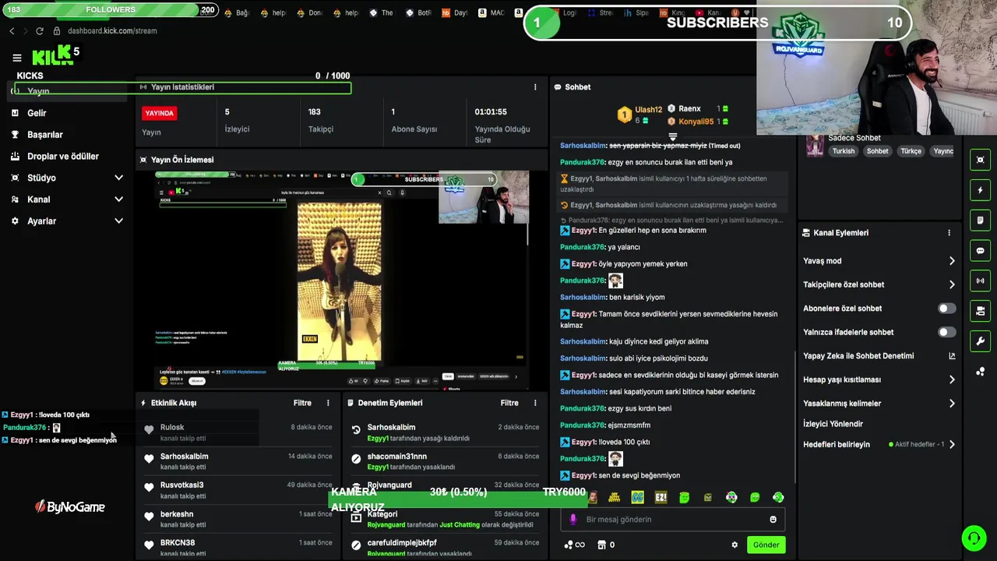Viewport: 997px width, 561px height.
Task: Open chat settings gear next to Gönder
Action: tap(734, 545)
